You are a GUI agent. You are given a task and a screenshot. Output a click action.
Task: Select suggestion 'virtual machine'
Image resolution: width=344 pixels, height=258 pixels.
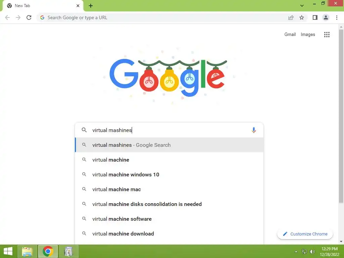click(169, 160)
